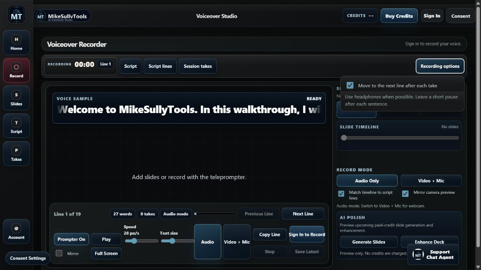Viewport: 481px width, 270px height.
Task: Click the Line 1 of 19 label
Action: [67, 214]
